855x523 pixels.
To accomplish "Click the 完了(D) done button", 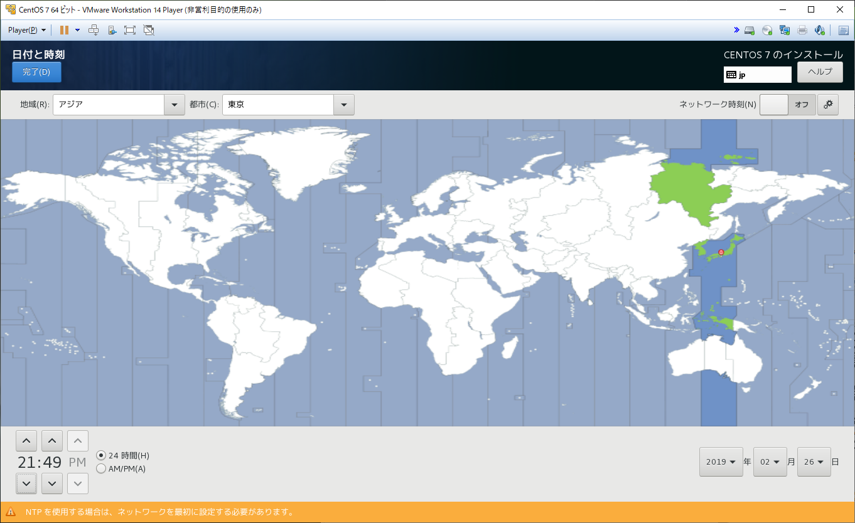I will coord(36,72).
